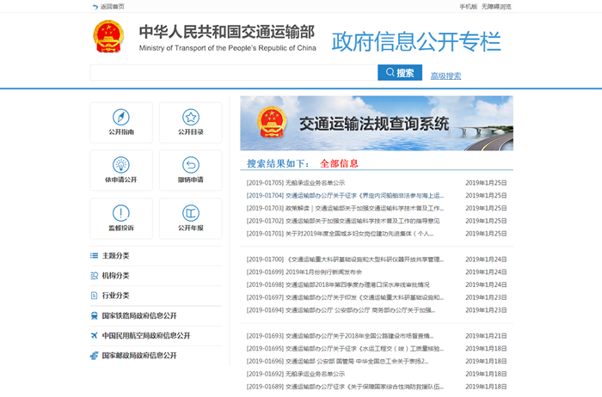Viewport: 602px width, 397px height.
Task: Click the document icon beside 行业分类
Action: click(x=94, y=296)
